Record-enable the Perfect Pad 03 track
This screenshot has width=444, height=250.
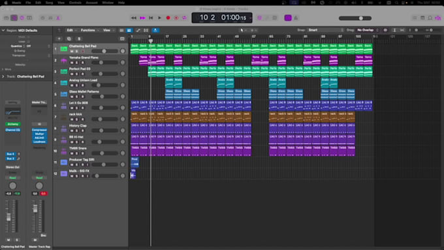83,74
